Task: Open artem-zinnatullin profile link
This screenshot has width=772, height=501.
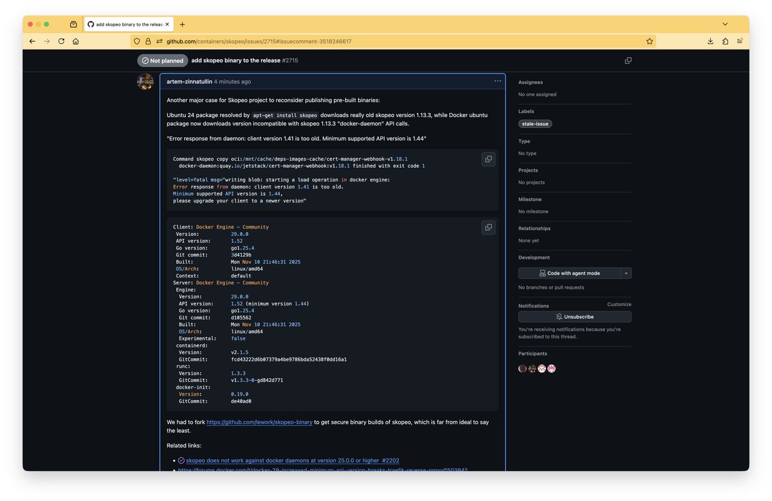Action: (x=189, y=82)
